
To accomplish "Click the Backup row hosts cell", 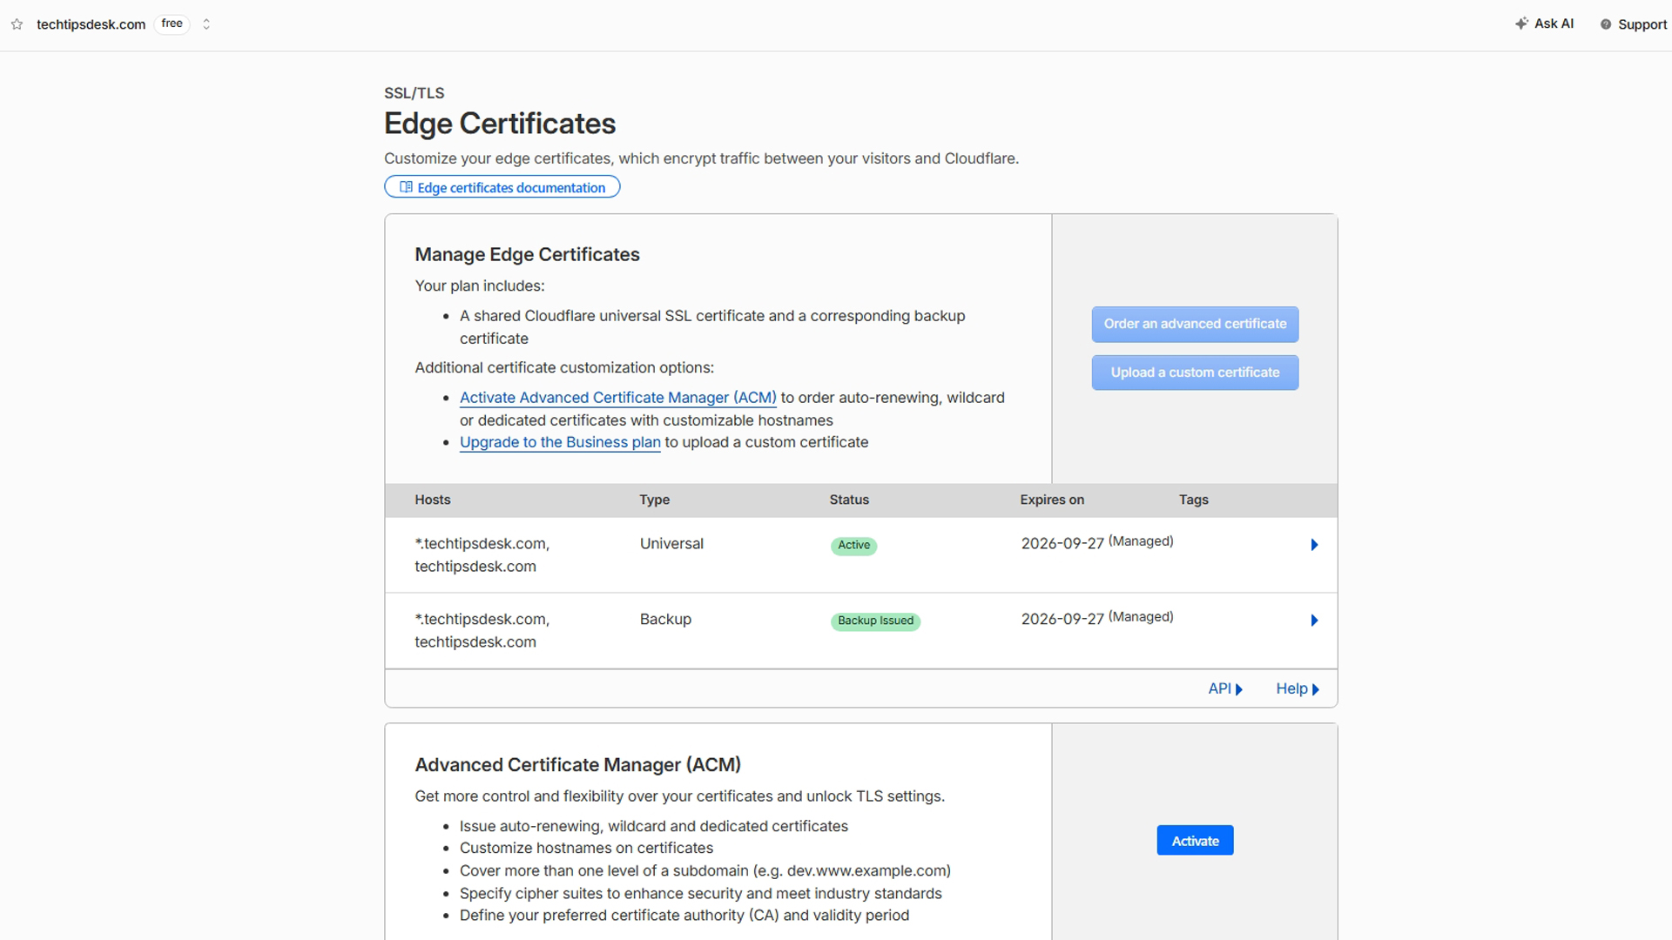I will pyautogui.click(x=482, y=631).
